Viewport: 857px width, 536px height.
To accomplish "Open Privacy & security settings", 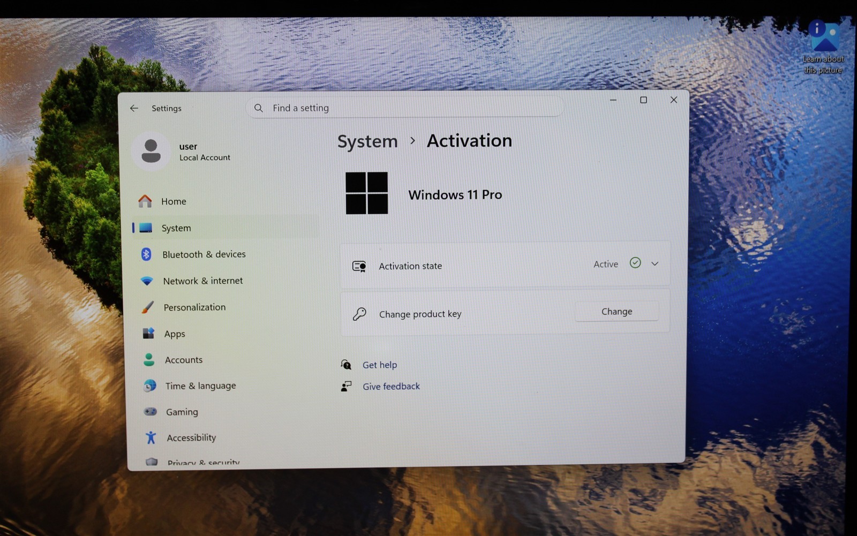I will click(x=204, y=461).
